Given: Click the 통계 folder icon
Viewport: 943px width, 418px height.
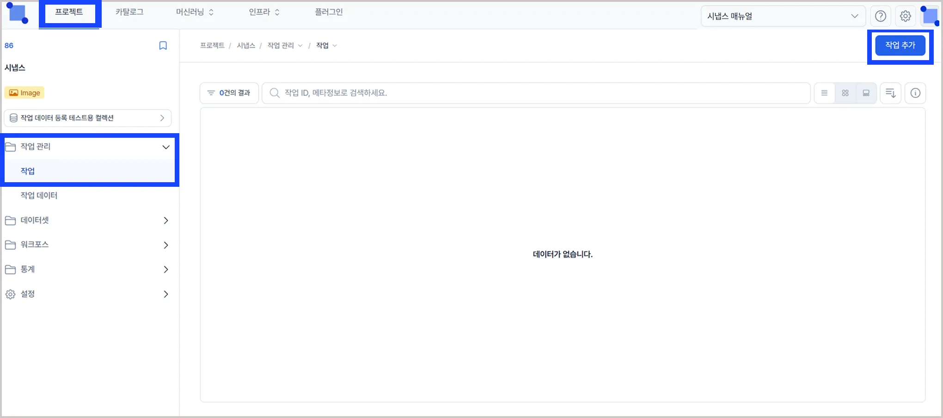Looking at the screenshot, I should [10, 270].
